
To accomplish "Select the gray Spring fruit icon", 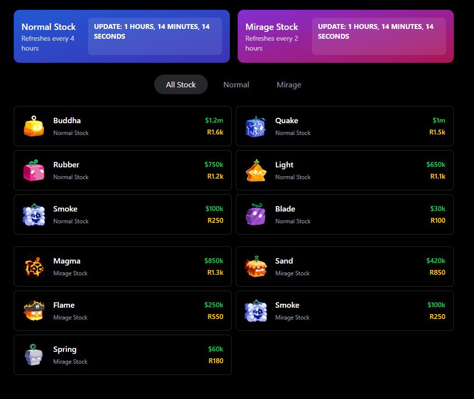I will 34,355.
